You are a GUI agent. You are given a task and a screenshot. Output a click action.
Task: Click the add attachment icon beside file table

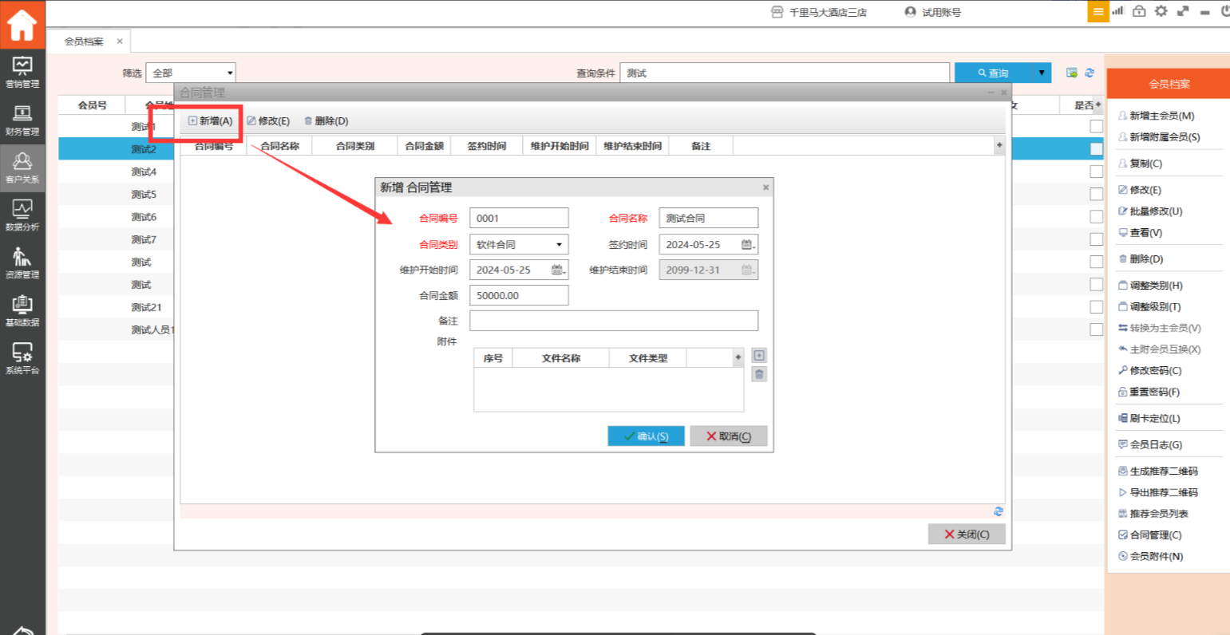[x=759, y=356]
